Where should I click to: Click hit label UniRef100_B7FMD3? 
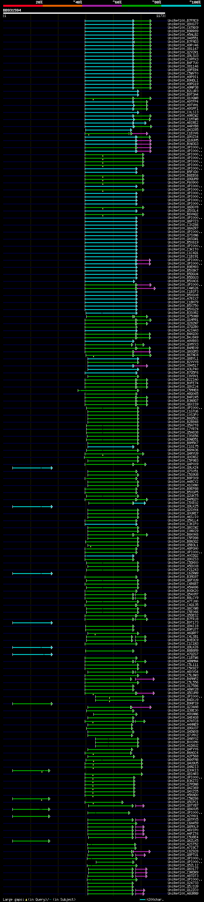click(x=183, y=42)
